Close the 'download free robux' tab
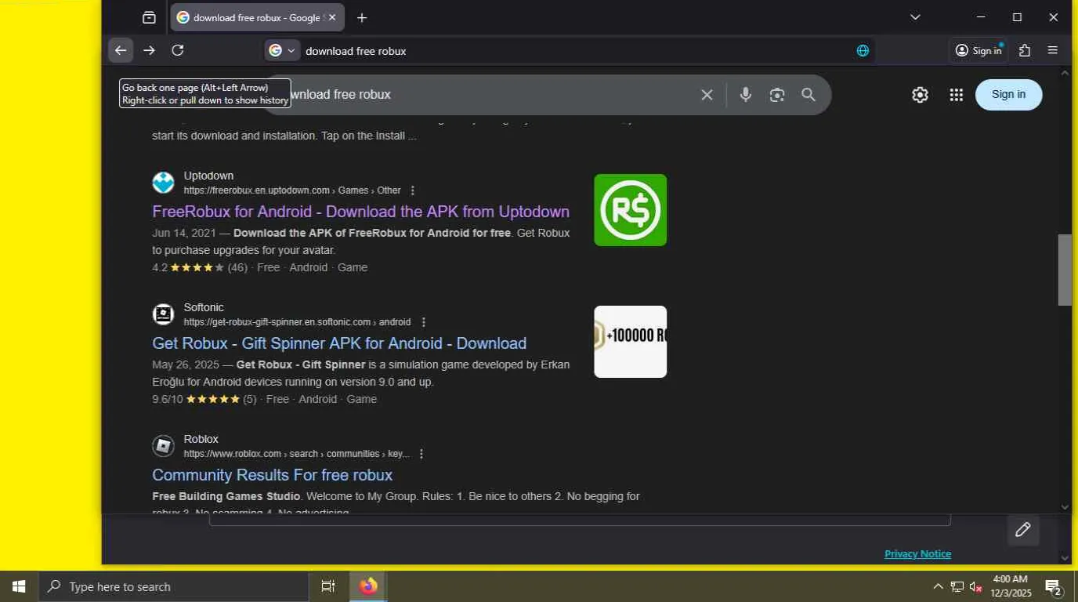Image resolution: width=1078 pixels, height=602 pixels. coord(332,17)
